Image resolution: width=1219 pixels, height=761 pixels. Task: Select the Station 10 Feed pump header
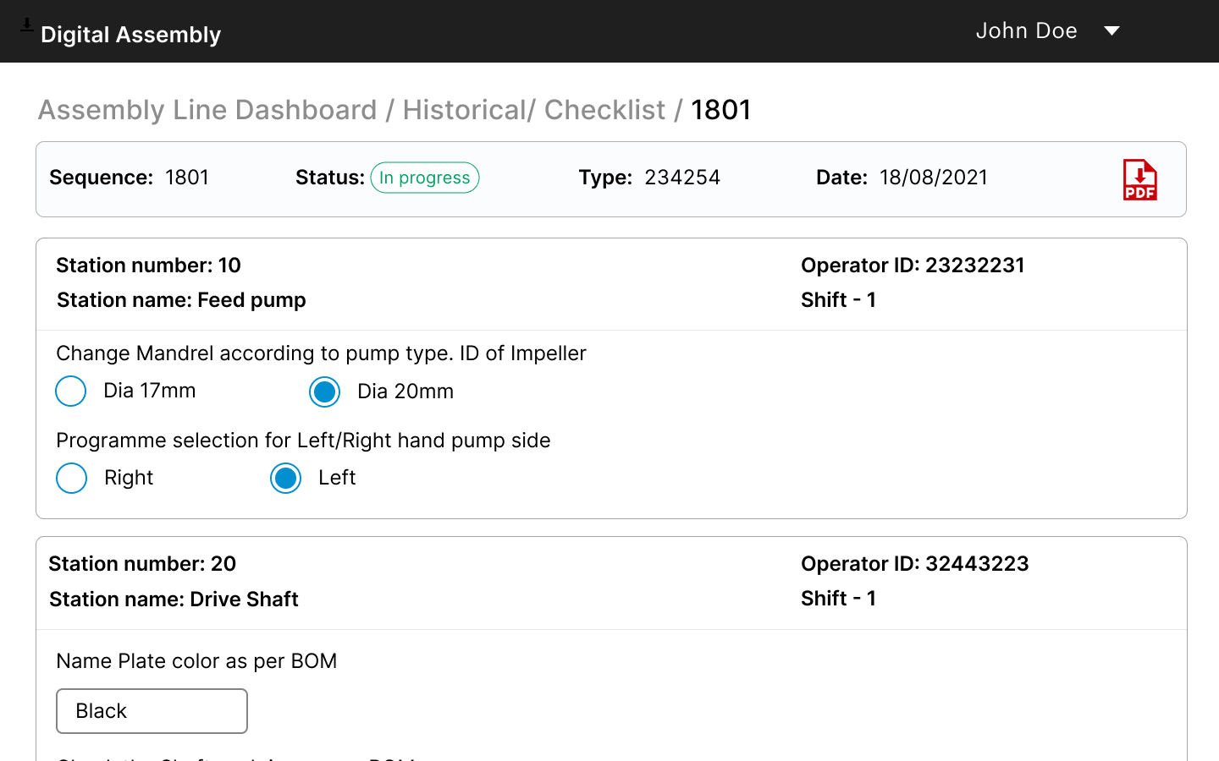(180, 299)
